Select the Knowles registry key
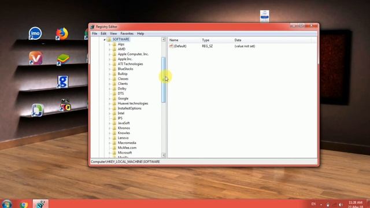This screenshot has height=208, width=370. click(124, 133)
